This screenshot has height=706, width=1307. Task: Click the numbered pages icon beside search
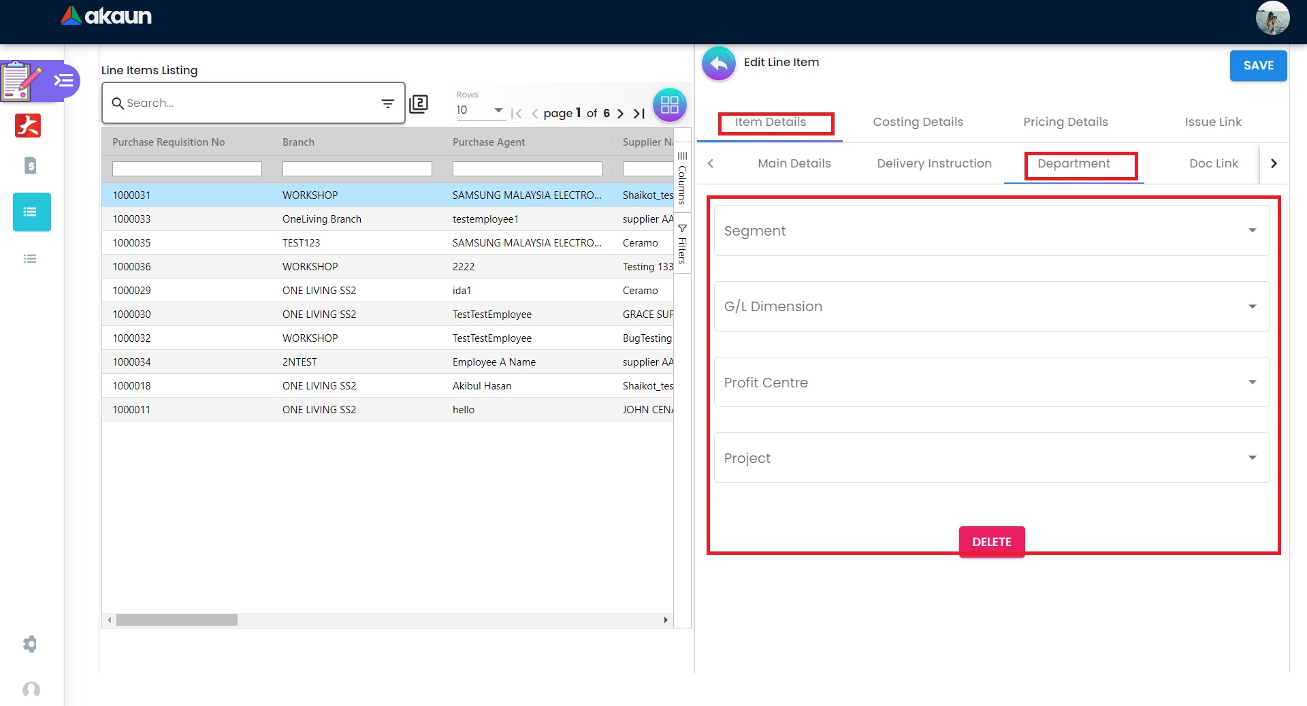tap(419, 103)
